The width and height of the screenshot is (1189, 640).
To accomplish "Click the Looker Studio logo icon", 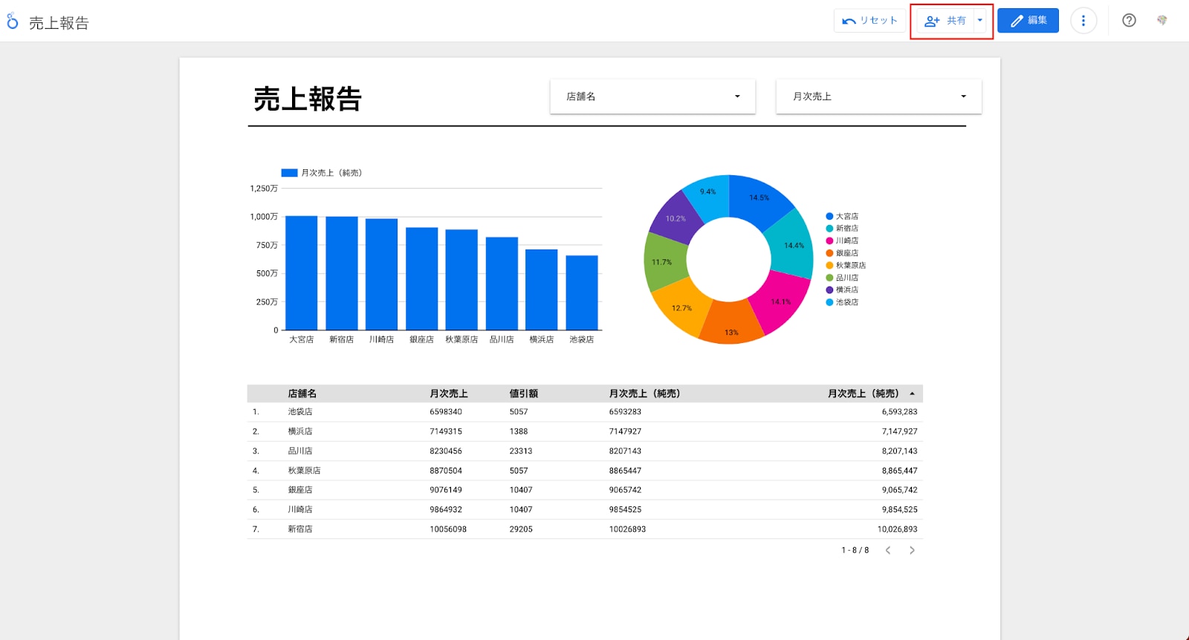I will 12,21.
